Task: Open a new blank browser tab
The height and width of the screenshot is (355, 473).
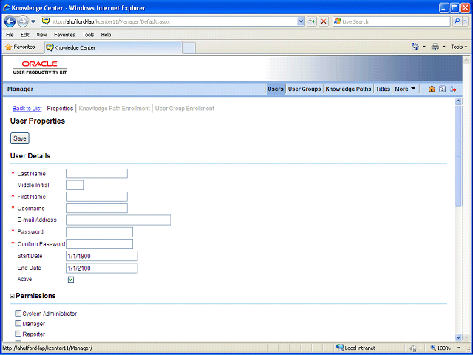Action: 189,48
